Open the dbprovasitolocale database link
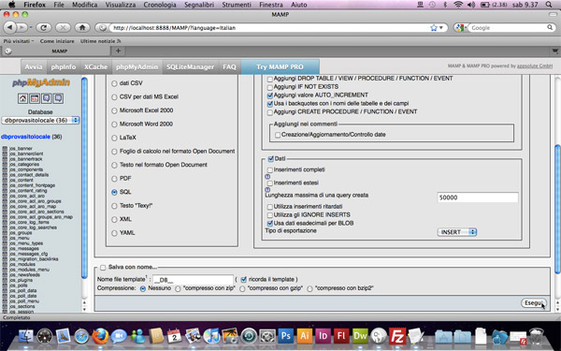The width and height of the screenshot is (561, 351). click(26, 137)
